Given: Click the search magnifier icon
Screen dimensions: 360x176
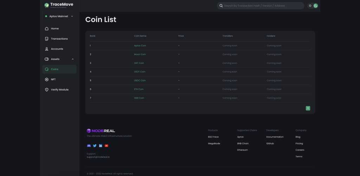Looking at the screenshot, I should (x=221, y=6).
